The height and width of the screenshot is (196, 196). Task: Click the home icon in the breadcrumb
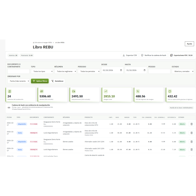click(33, 43)
